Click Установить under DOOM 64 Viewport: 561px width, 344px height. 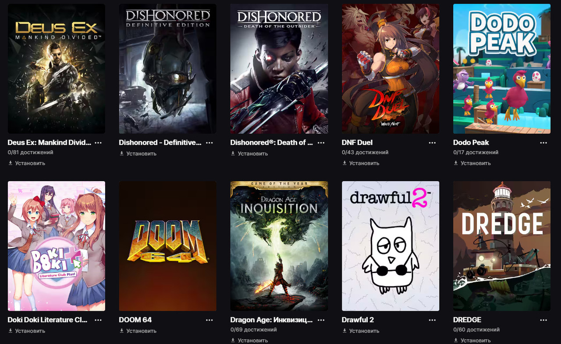coord(138,331)
